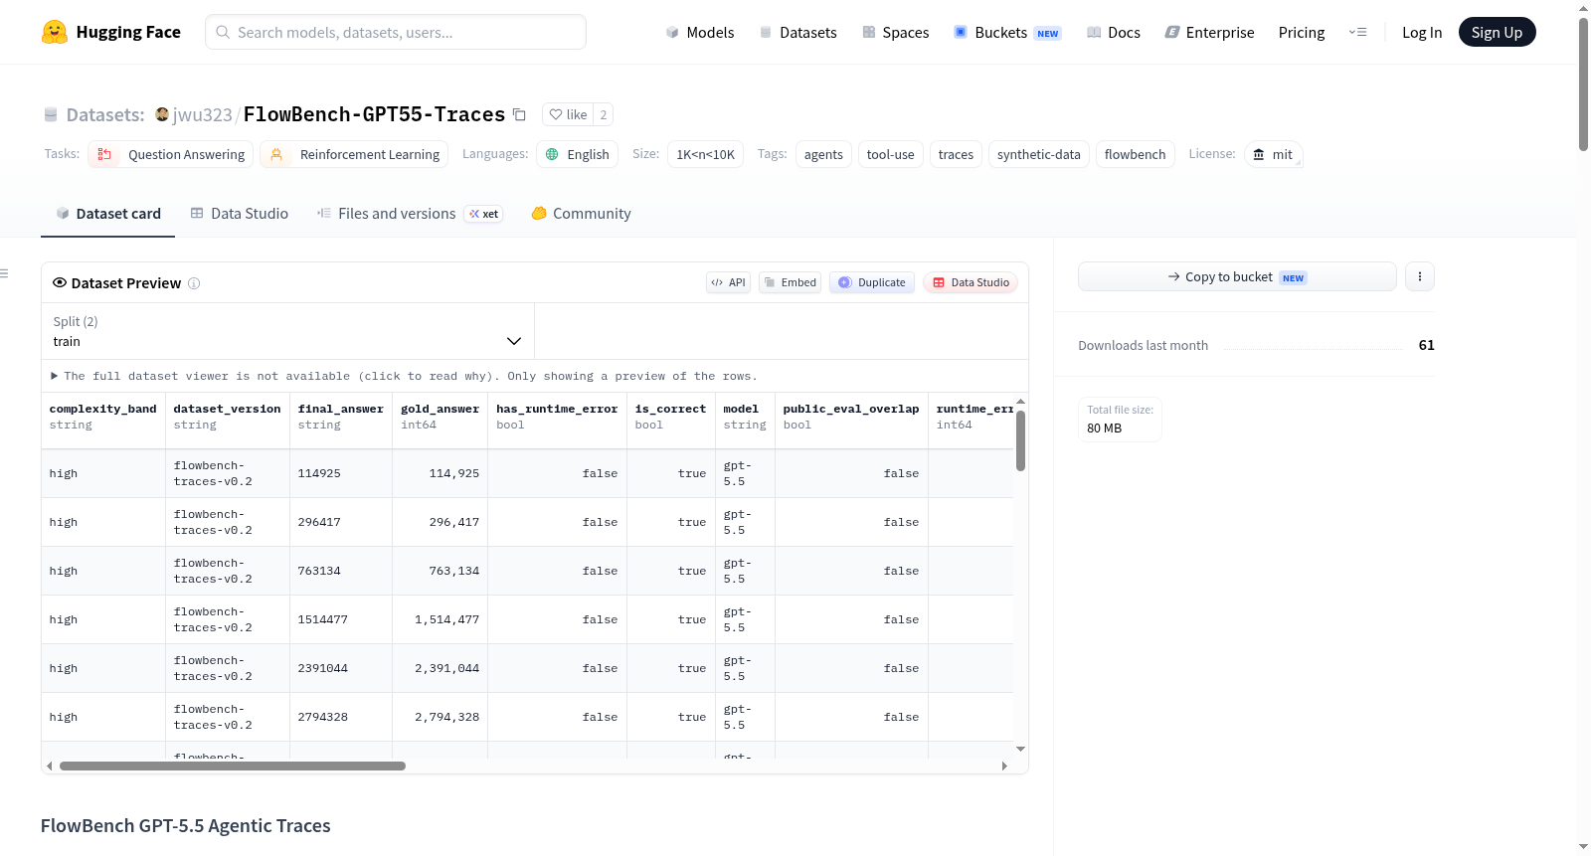This screenshot has height=856, width=1591.
Task: Click the like count 2
Action: pyautogui.click(x=603, y=114)
